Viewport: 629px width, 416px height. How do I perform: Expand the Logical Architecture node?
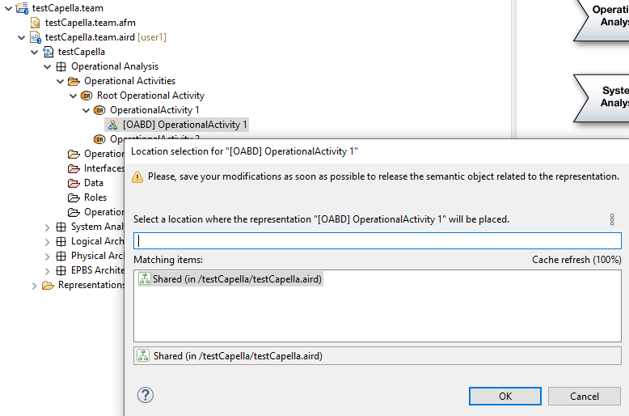48,241
